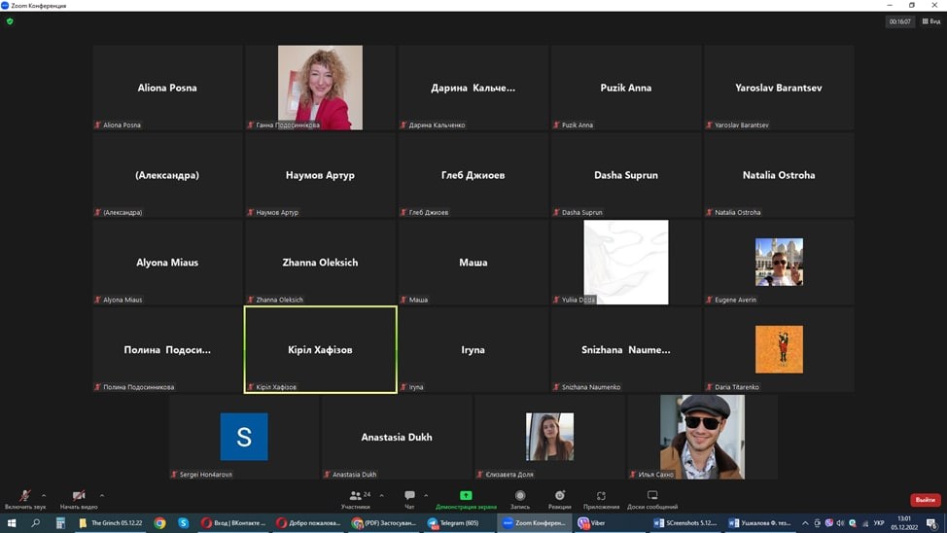Start recording with Запись
The width and height of the screenshot is (947, 533).
click(x=520, y=498)
